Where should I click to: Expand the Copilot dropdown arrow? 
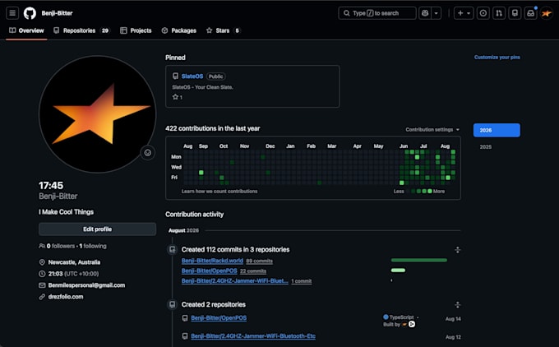[436, 13]
